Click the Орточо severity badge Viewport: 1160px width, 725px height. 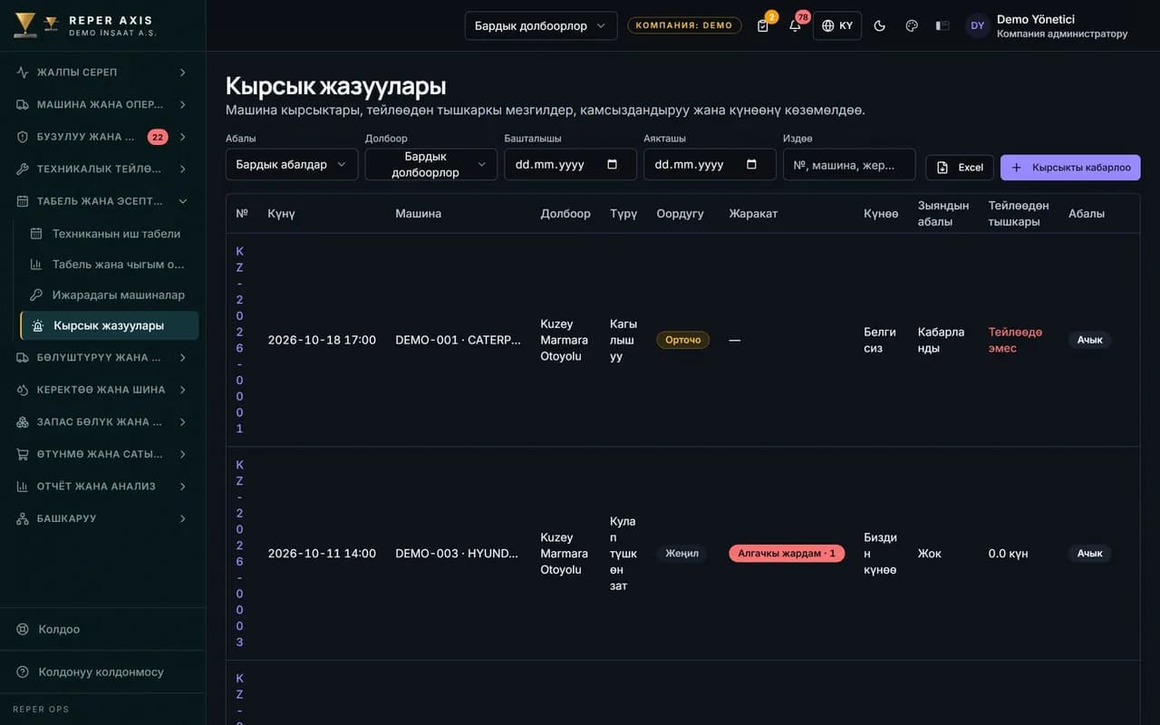tap(683, 340)
